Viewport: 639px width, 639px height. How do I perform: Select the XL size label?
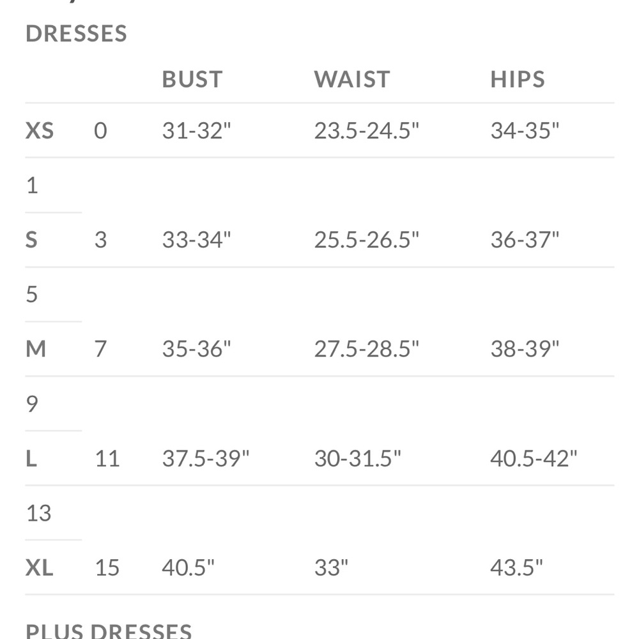[40, 567]
